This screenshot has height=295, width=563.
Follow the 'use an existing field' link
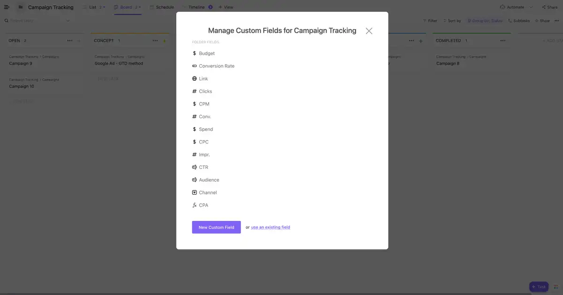click(271, 227)
